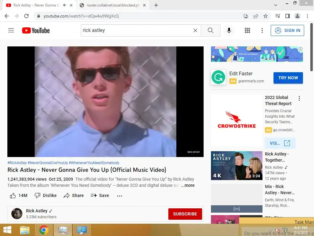Open the media controls icon in Chrome
Viewport: 314px width, 236px height.
click(278, 16)
